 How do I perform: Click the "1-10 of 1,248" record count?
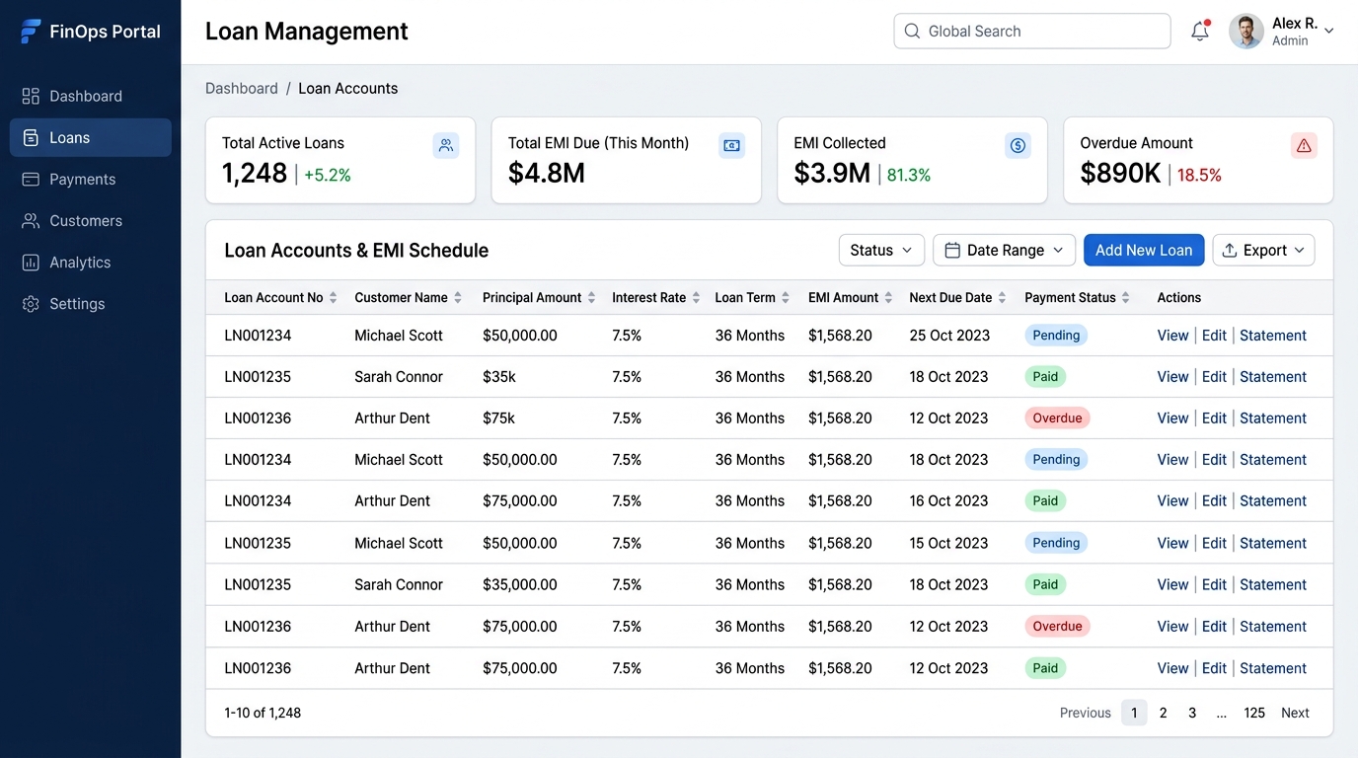tap(263, 713)
